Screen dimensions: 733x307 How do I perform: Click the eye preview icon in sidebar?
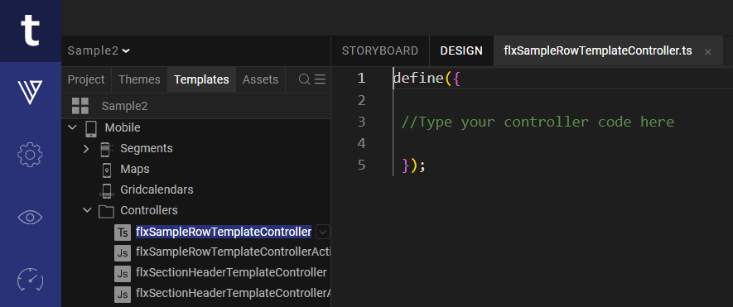(x=30, y=218)
